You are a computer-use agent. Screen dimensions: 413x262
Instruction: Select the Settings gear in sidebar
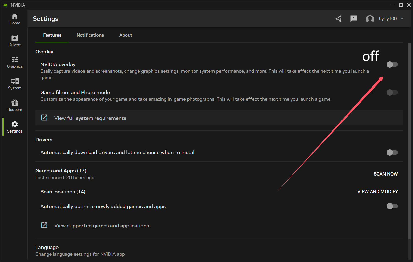[x=15, y=127]
